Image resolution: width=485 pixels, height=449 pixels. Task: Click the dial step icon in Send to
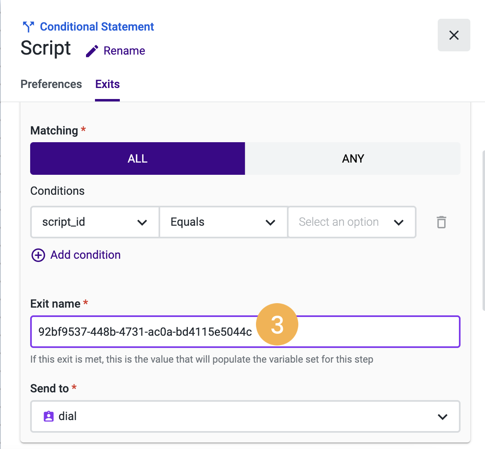point(48,416)
